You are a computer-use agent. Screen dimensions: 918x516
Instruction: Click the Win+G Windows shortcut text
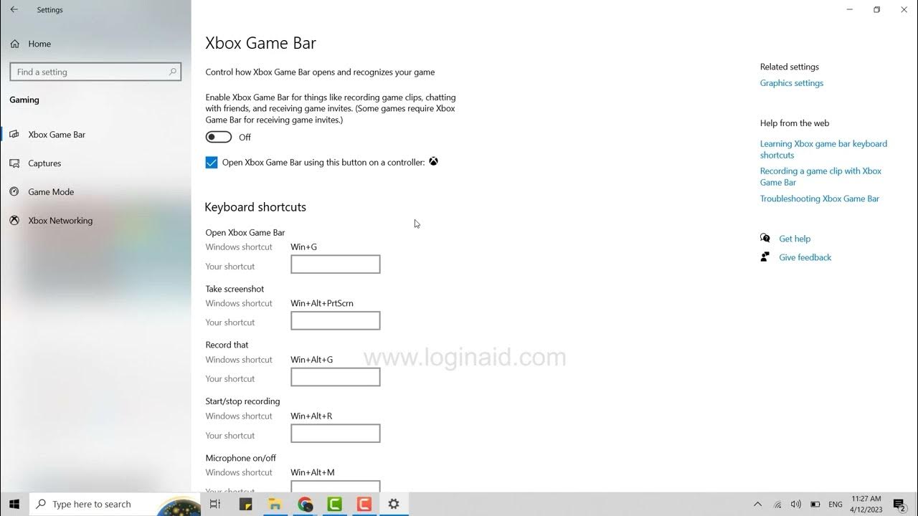point(303,247)
